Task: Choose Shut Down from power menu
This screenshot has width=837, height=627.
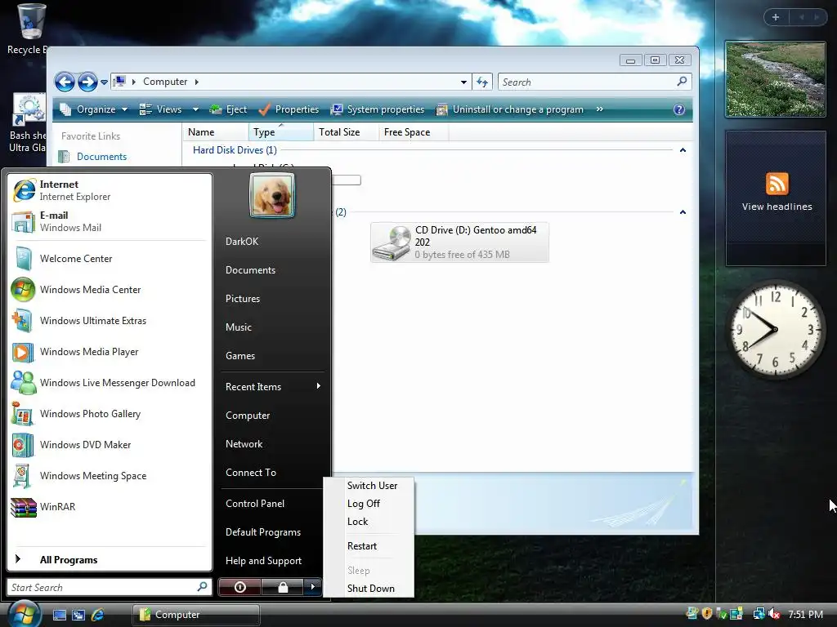Action: pyautogui.click(x=370, y=589)
